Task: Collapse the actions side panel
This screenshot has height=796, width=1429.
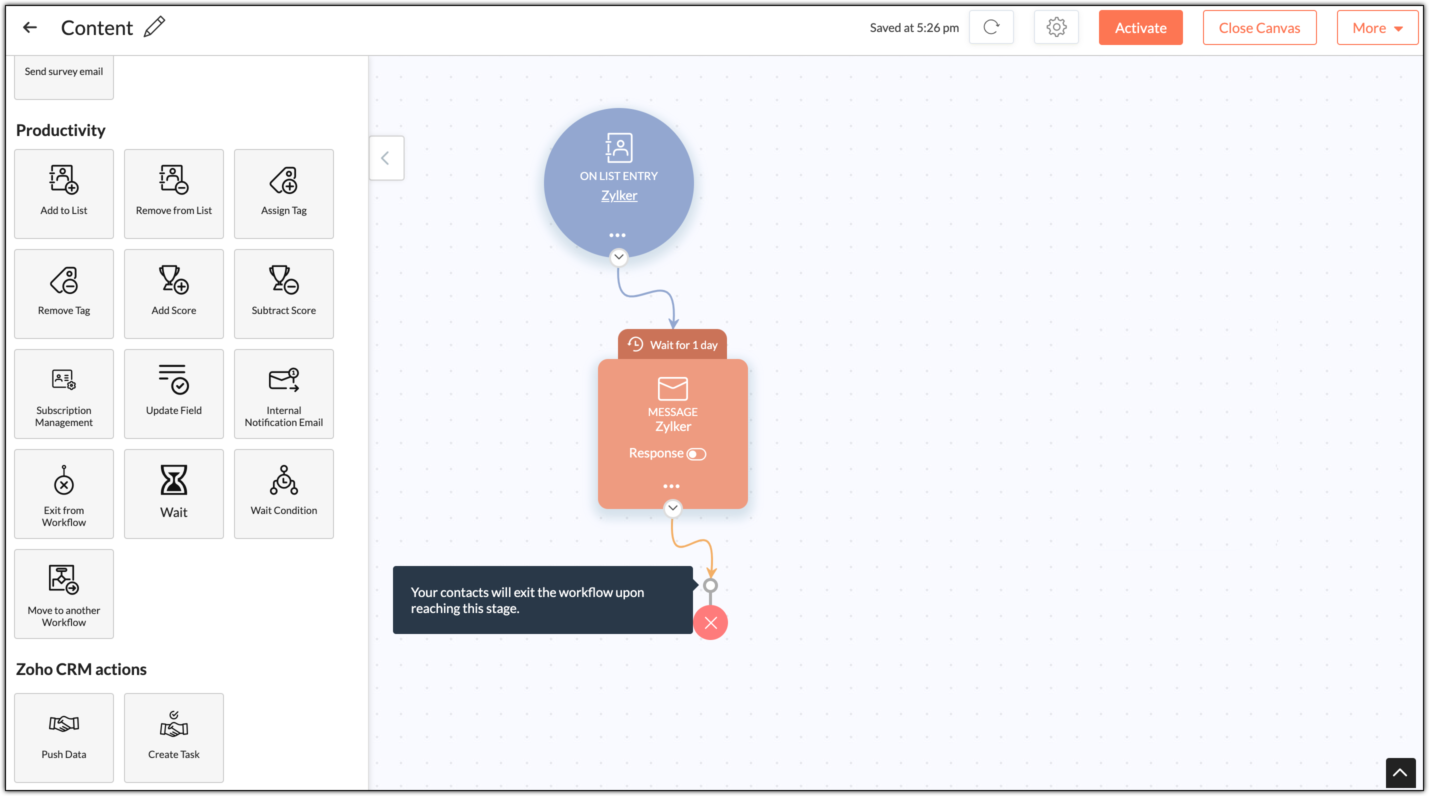Action: [386, 158]
